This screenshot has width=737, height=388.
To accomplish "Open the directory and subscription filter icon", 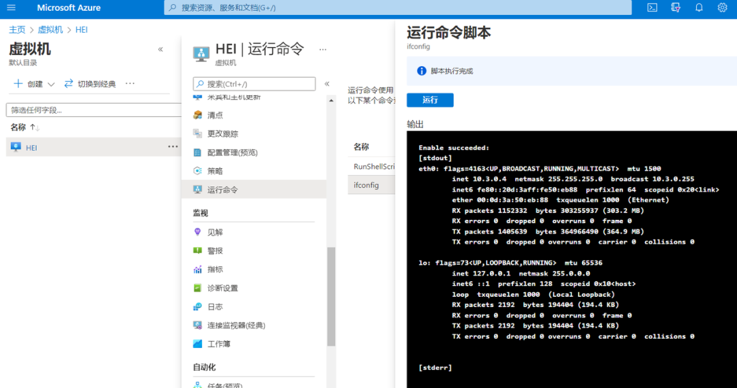I will 676,7.
